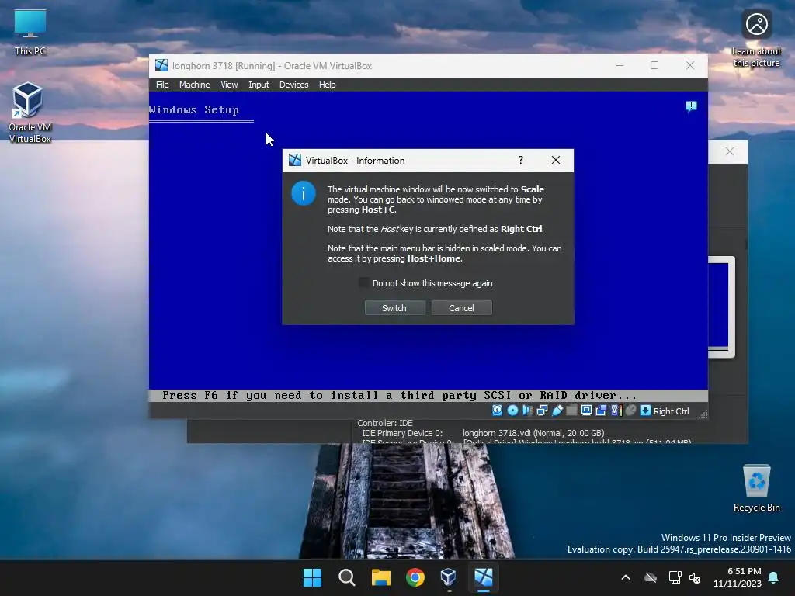Click the Right Ctrl host key label
The height and width of the screenshot is (596, 795).
tap(672, 411)
